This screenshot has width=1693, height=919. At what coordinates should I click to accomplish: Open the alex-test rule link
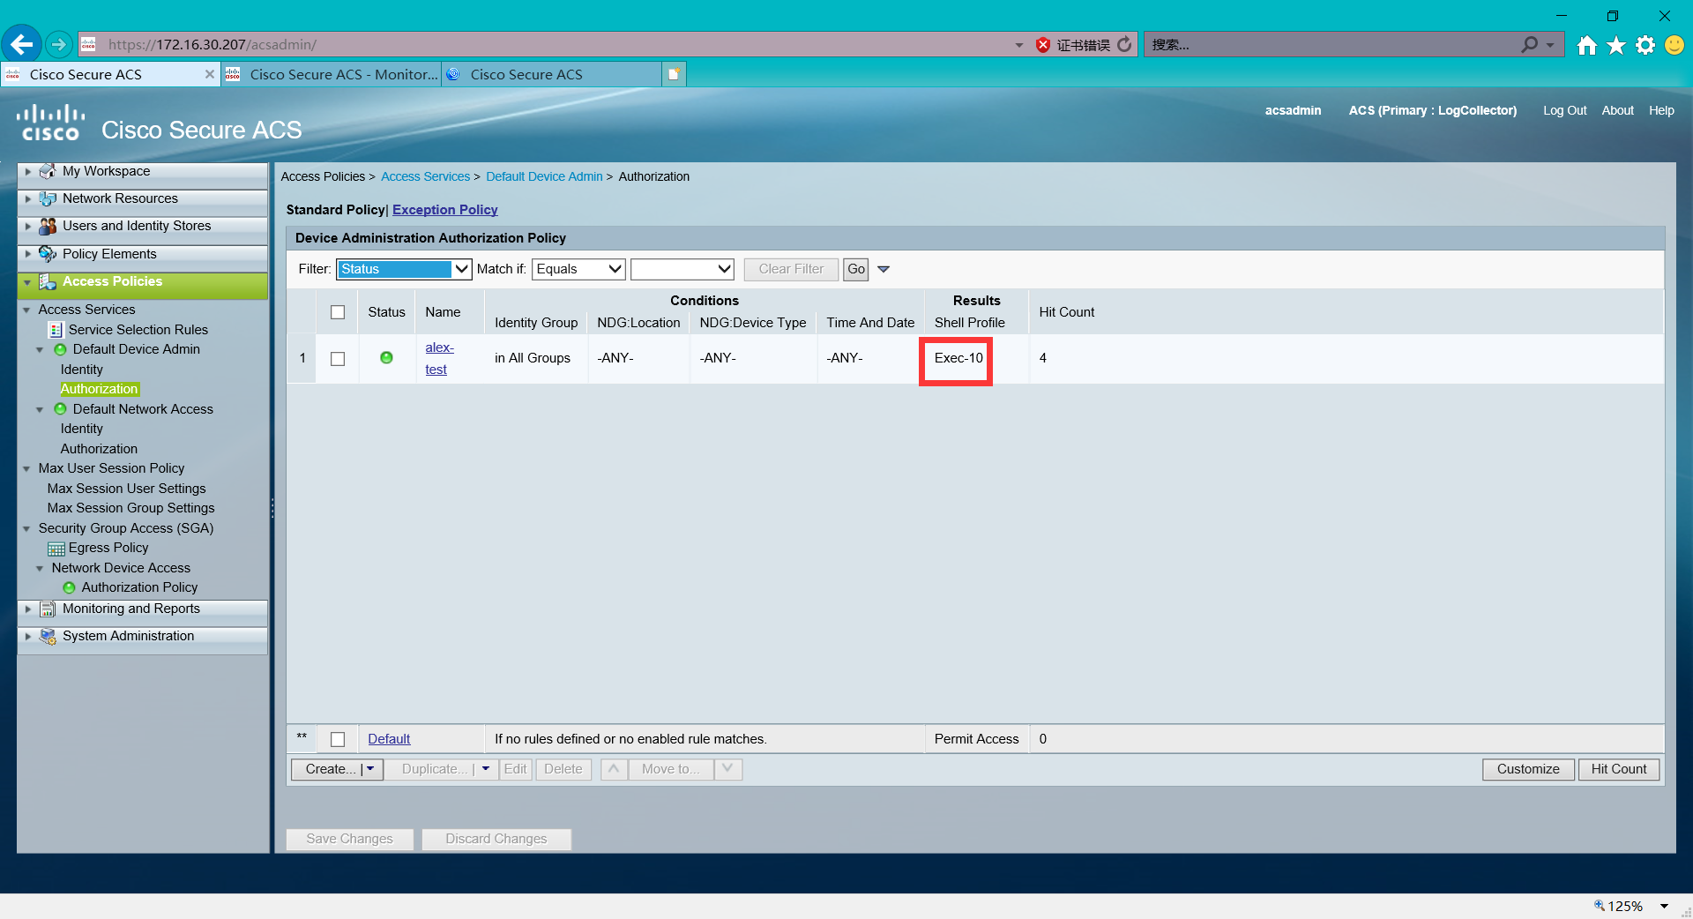point(439,358)
